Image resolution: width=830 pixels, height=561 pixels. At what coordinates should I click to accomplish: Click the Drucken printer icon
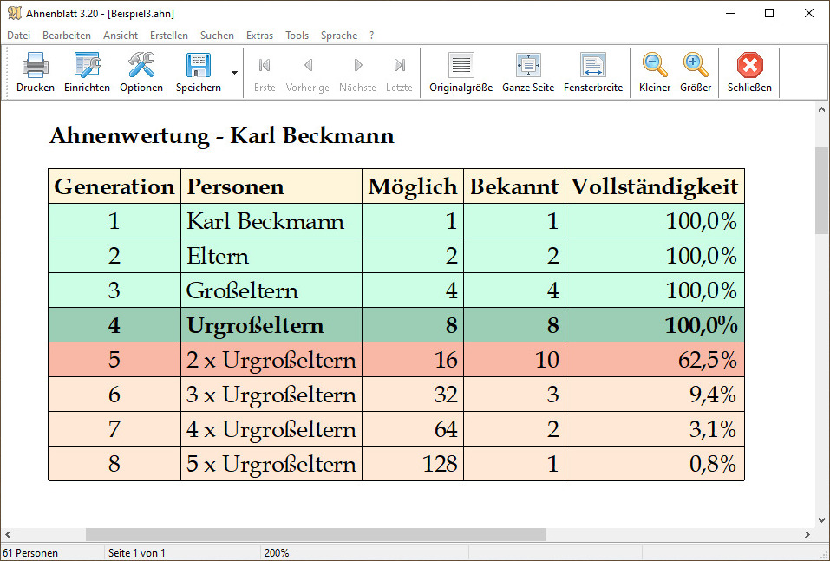(x=36, y=66)
